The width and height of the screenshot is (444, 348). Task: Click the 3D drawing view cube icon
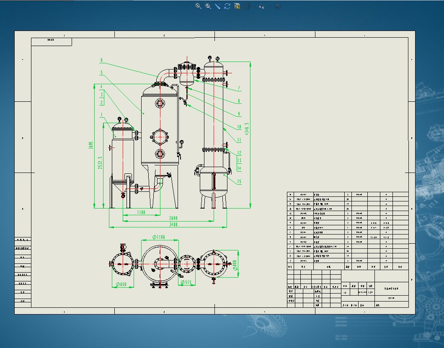point(247,6)
